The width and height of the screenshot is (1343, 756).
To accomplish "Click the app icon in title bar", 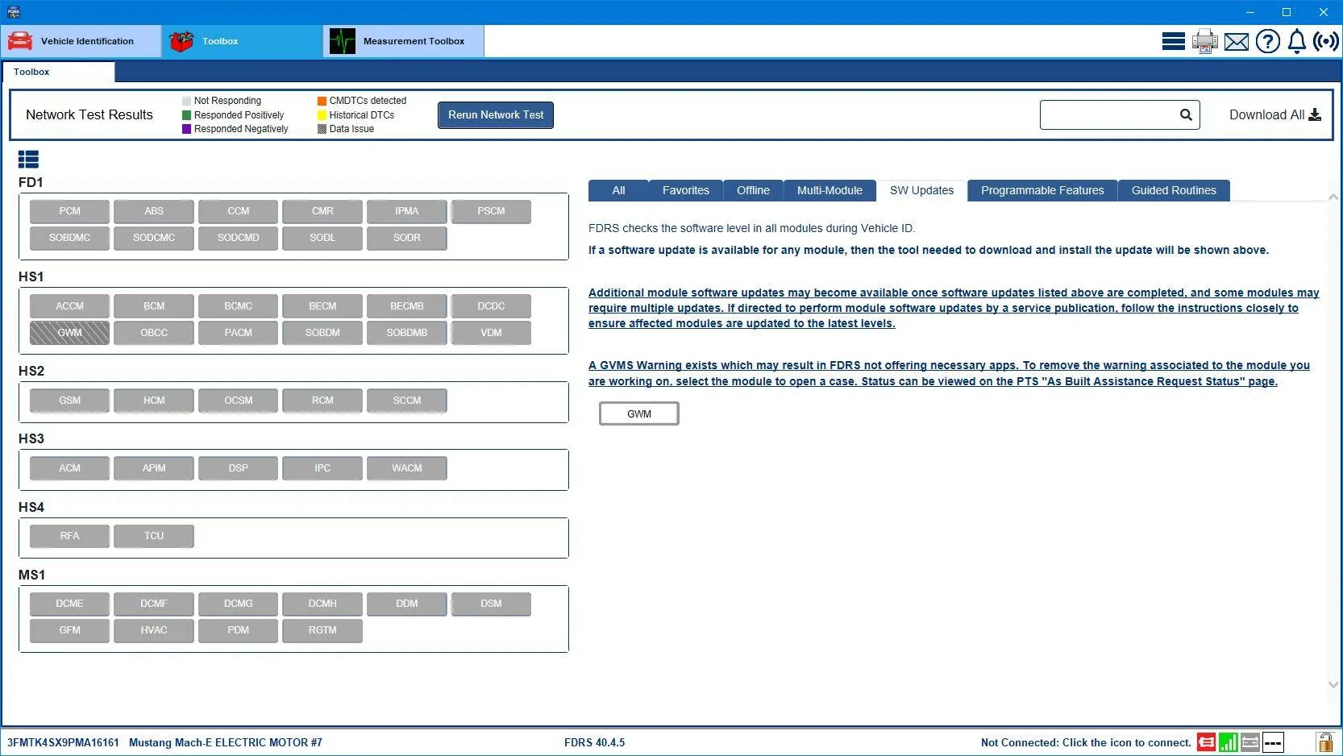I will 14,12.
